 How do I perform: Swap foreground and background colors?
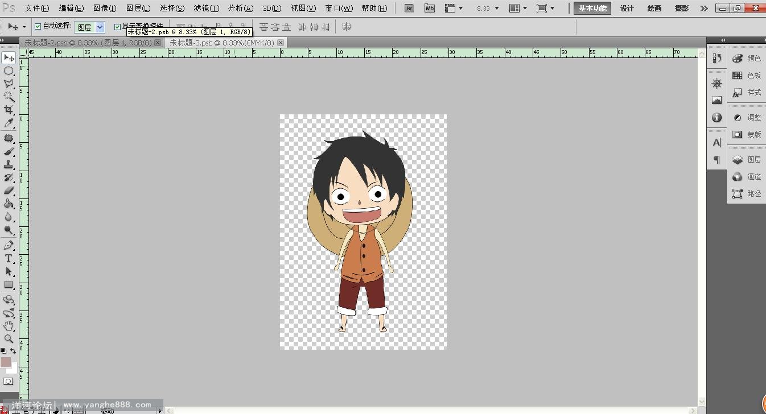pyautogui.click(x=13, y=351)
